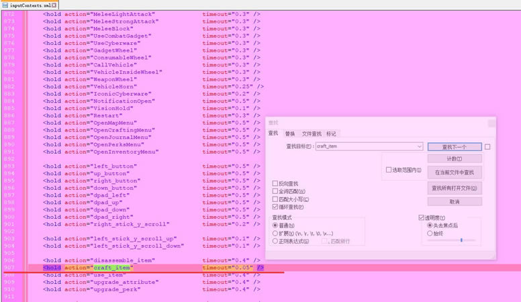Enable the 反向查找 checkbox

click(x=275, y=183)
